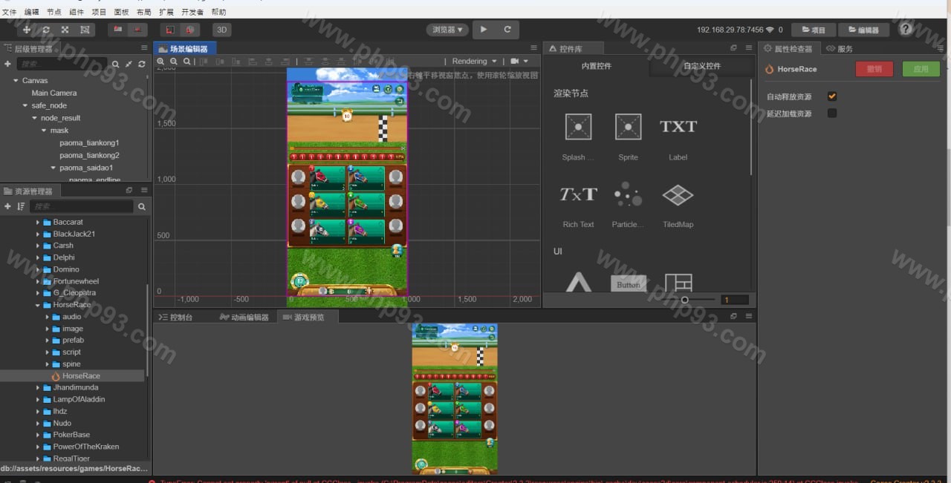
Task: Choose the TiledMap widget icon
Action: click(678, 195)
